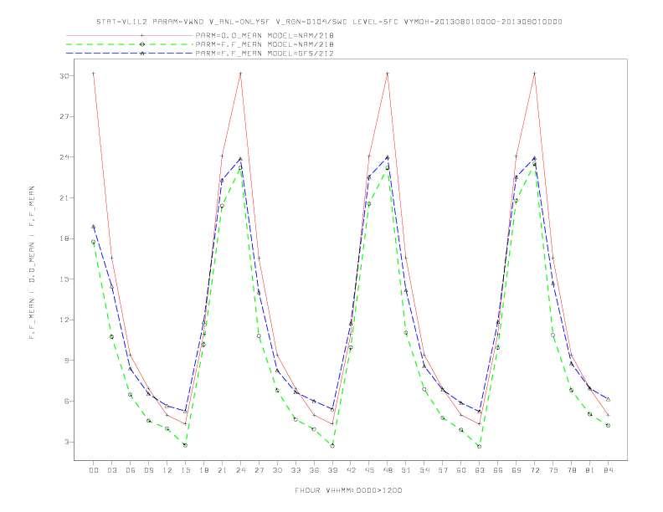Click the red line's peak marker at hour 72
663x512 pixels.
click(x=534, y=74)
